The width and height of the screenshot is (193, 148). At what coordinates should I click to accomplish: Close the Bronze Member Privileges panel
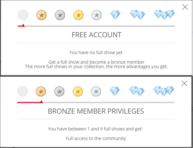184,83
